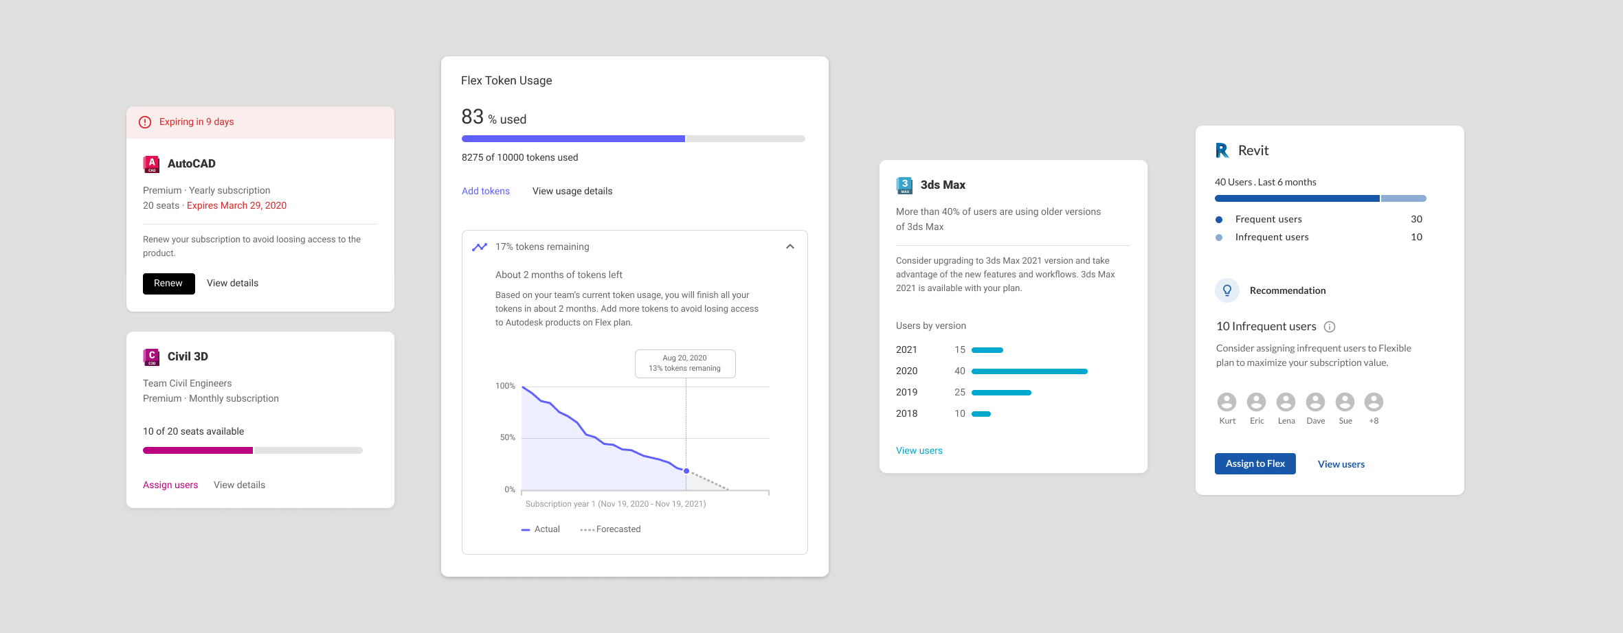Click the Revit frequent users bar segment
Image resolution: width=1623 pixels, height=633 pixels.
[x=1297, y=198]
